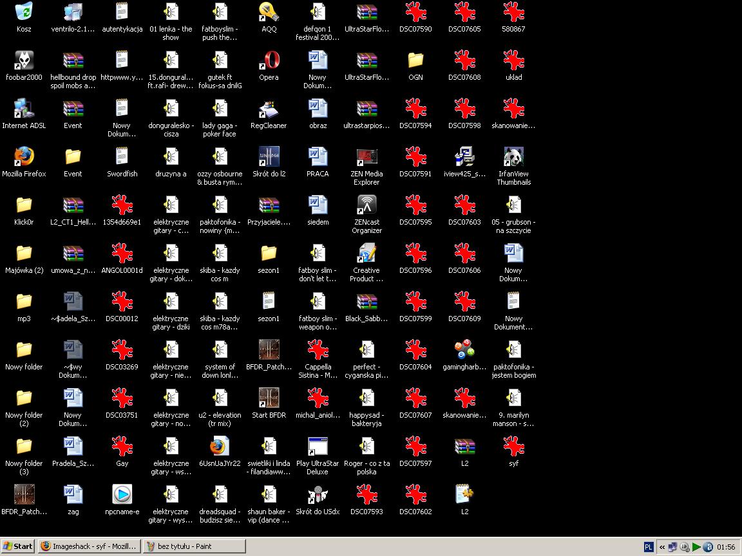The image size is (742, 556).
Task: Click the Mozilla Firefox desktop icon
Action: click(x=24, y=157)
